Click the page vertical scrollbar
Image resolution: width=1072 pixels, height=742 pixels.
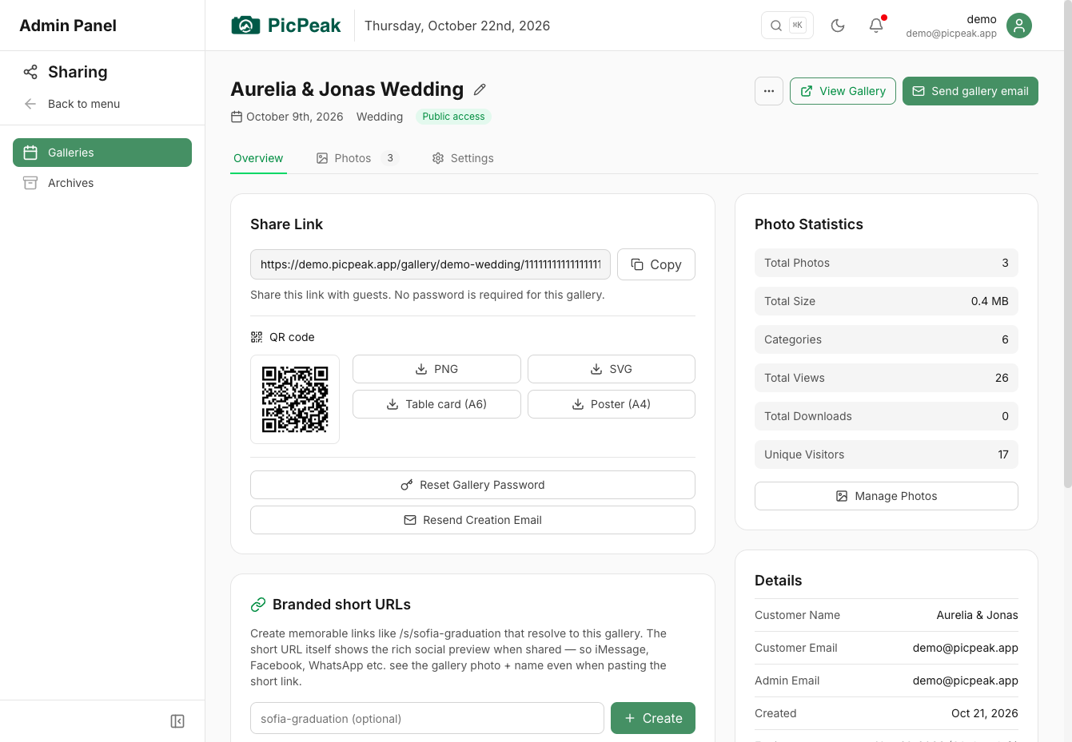click(x=1067, y=244)
